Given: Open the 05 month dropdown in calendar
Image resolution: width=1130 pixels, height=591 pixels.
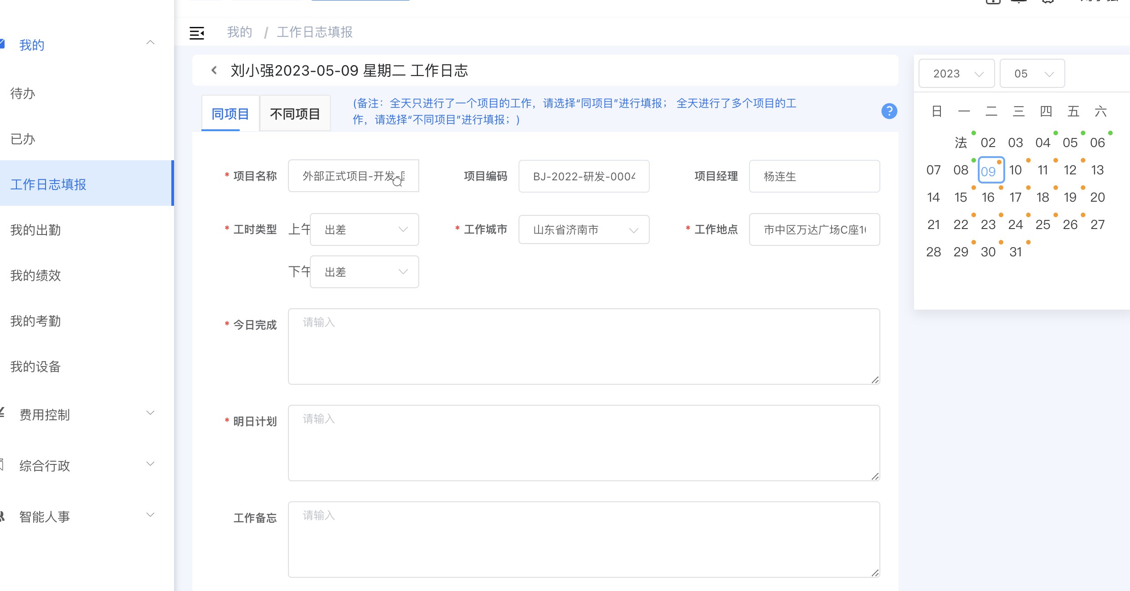Looking at the screenshot, I should 1032,73.
